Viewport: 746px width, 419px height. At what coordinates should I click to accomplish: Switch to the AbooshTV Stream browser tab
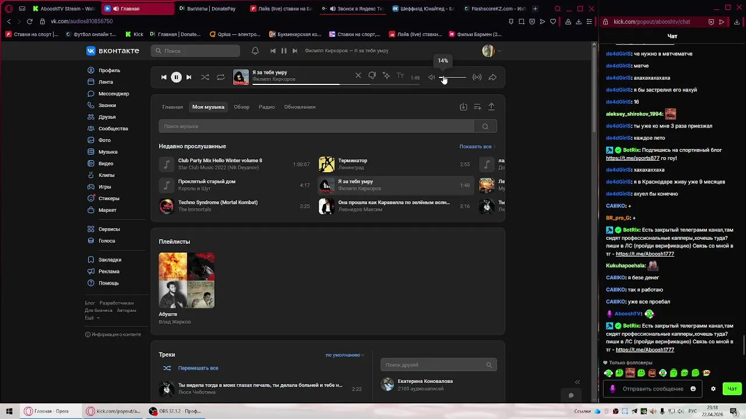point(64,9)
